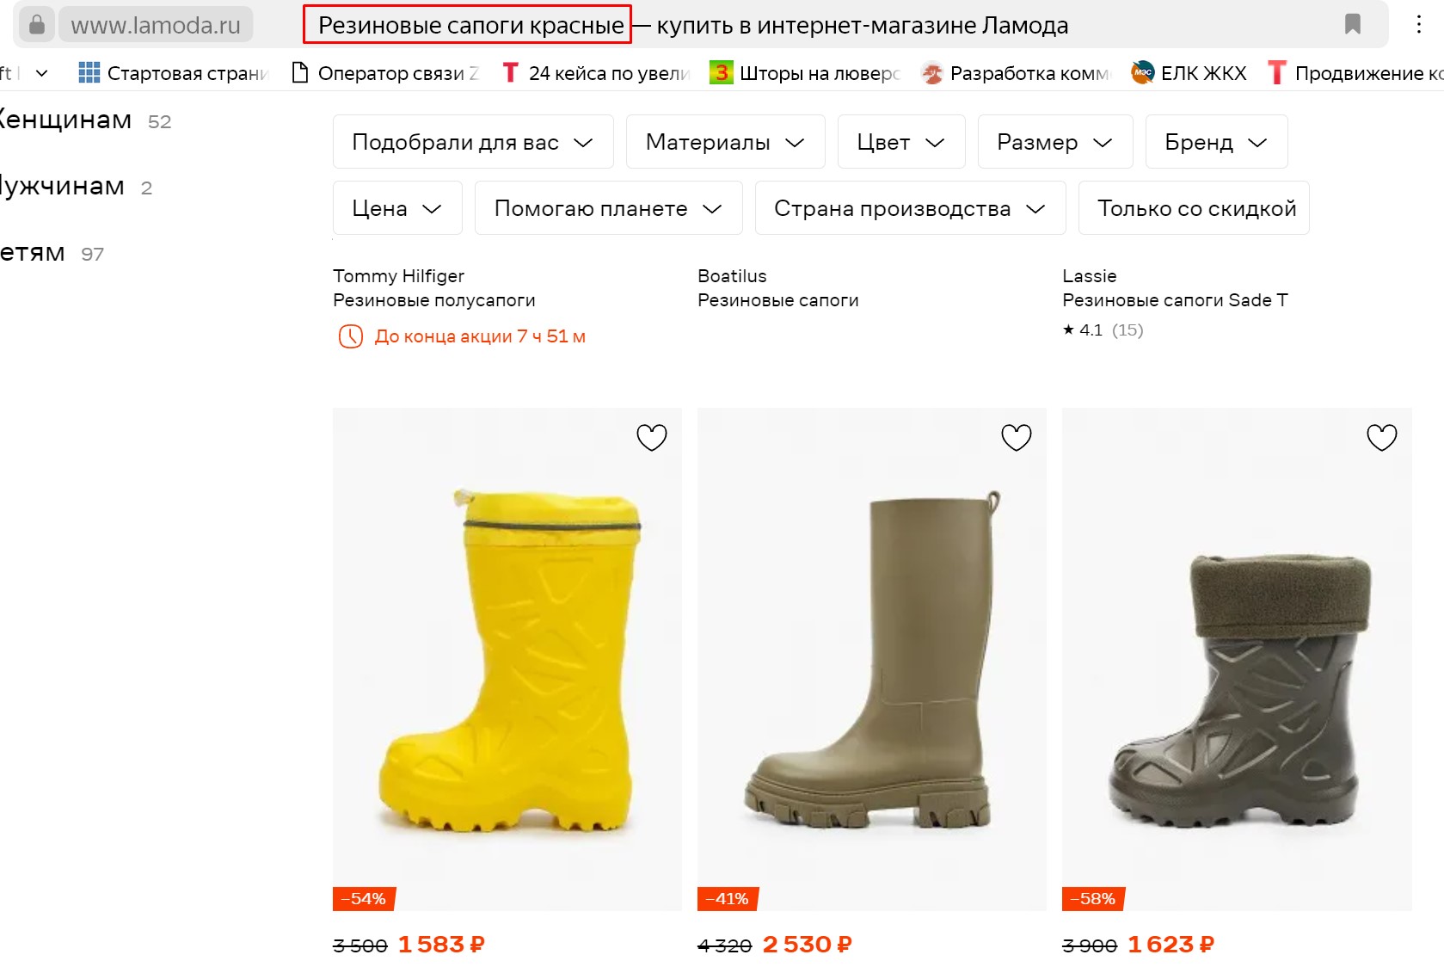Open the Оператор связи bookmark

[x=385, y=73]
